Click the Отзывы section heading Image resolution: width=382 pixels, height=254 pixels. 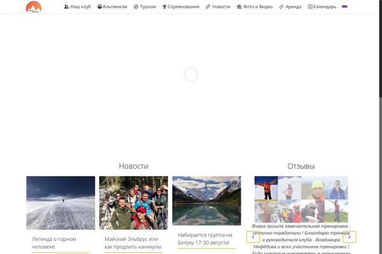coord(301,166)
